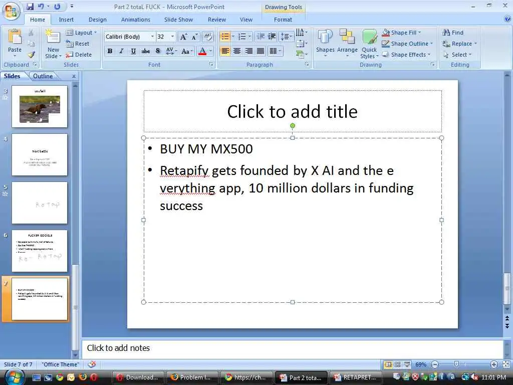The height and width of the screenshot is (385, 513).
Task: Redo the last action
Action: point(57,7)
